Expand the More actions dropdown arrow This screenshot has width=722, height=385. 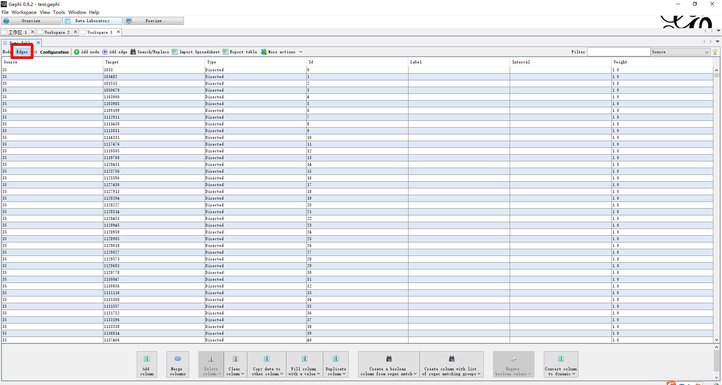(301, 52)
